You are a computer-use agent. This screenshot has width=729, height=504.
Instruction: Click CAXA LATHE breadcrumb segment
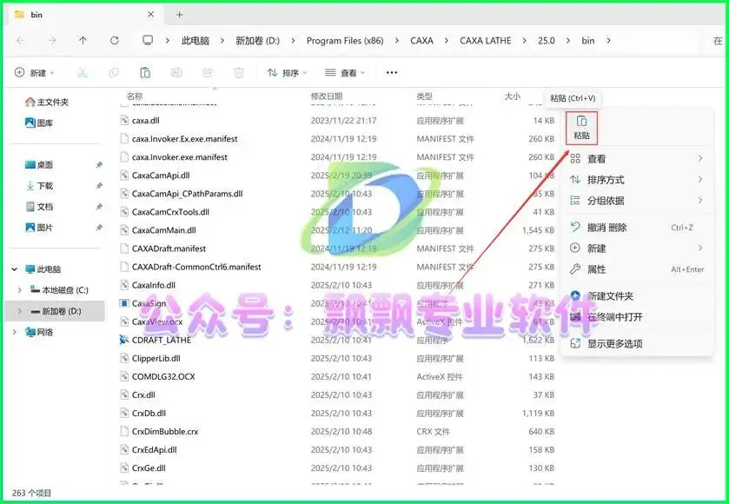486,41
